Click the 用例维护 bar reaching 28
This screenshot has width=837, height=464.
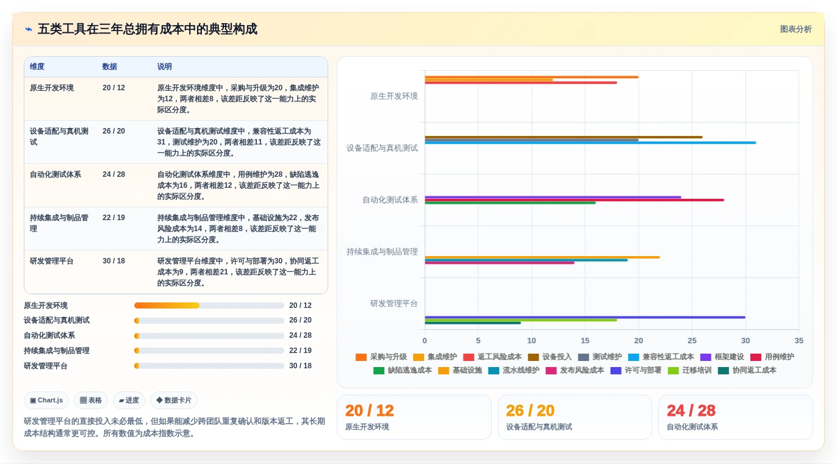[x=574, y=200]
